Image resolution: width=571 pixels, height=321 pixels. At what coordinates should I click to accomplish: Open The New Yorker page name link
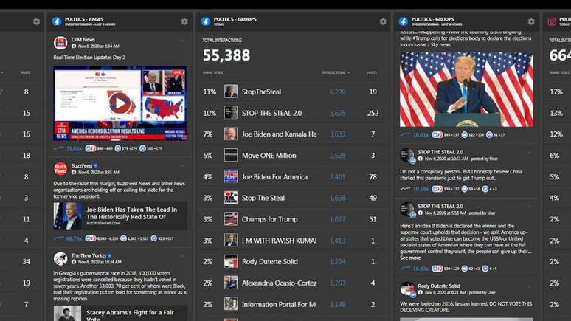coord(89,255)
